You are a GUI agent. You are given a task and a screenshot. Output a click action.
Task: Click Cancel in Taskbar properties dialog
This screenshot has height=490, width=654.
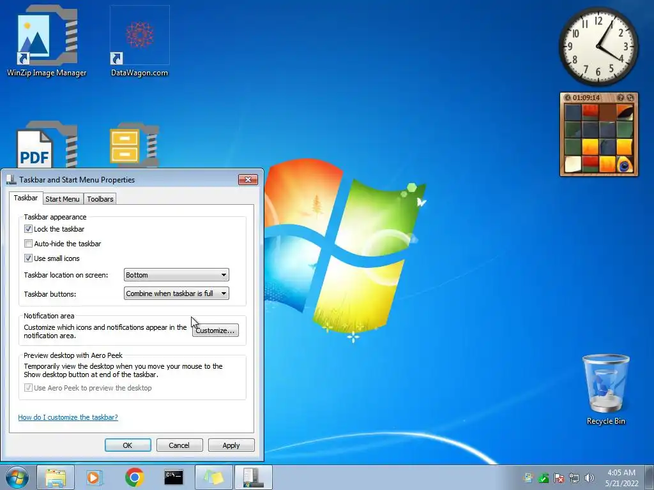(x=179, y=445)
